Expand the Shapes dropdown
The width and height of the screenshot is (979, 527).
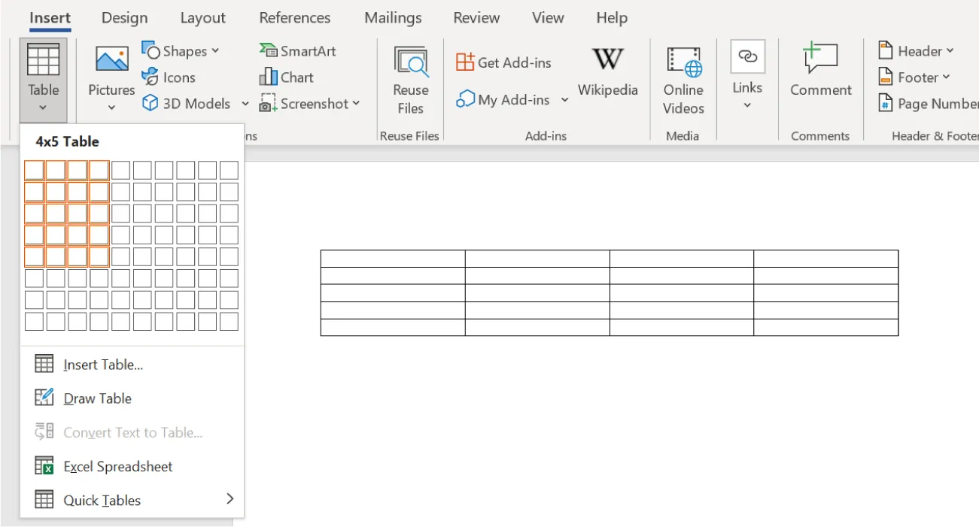pos(214,50)
